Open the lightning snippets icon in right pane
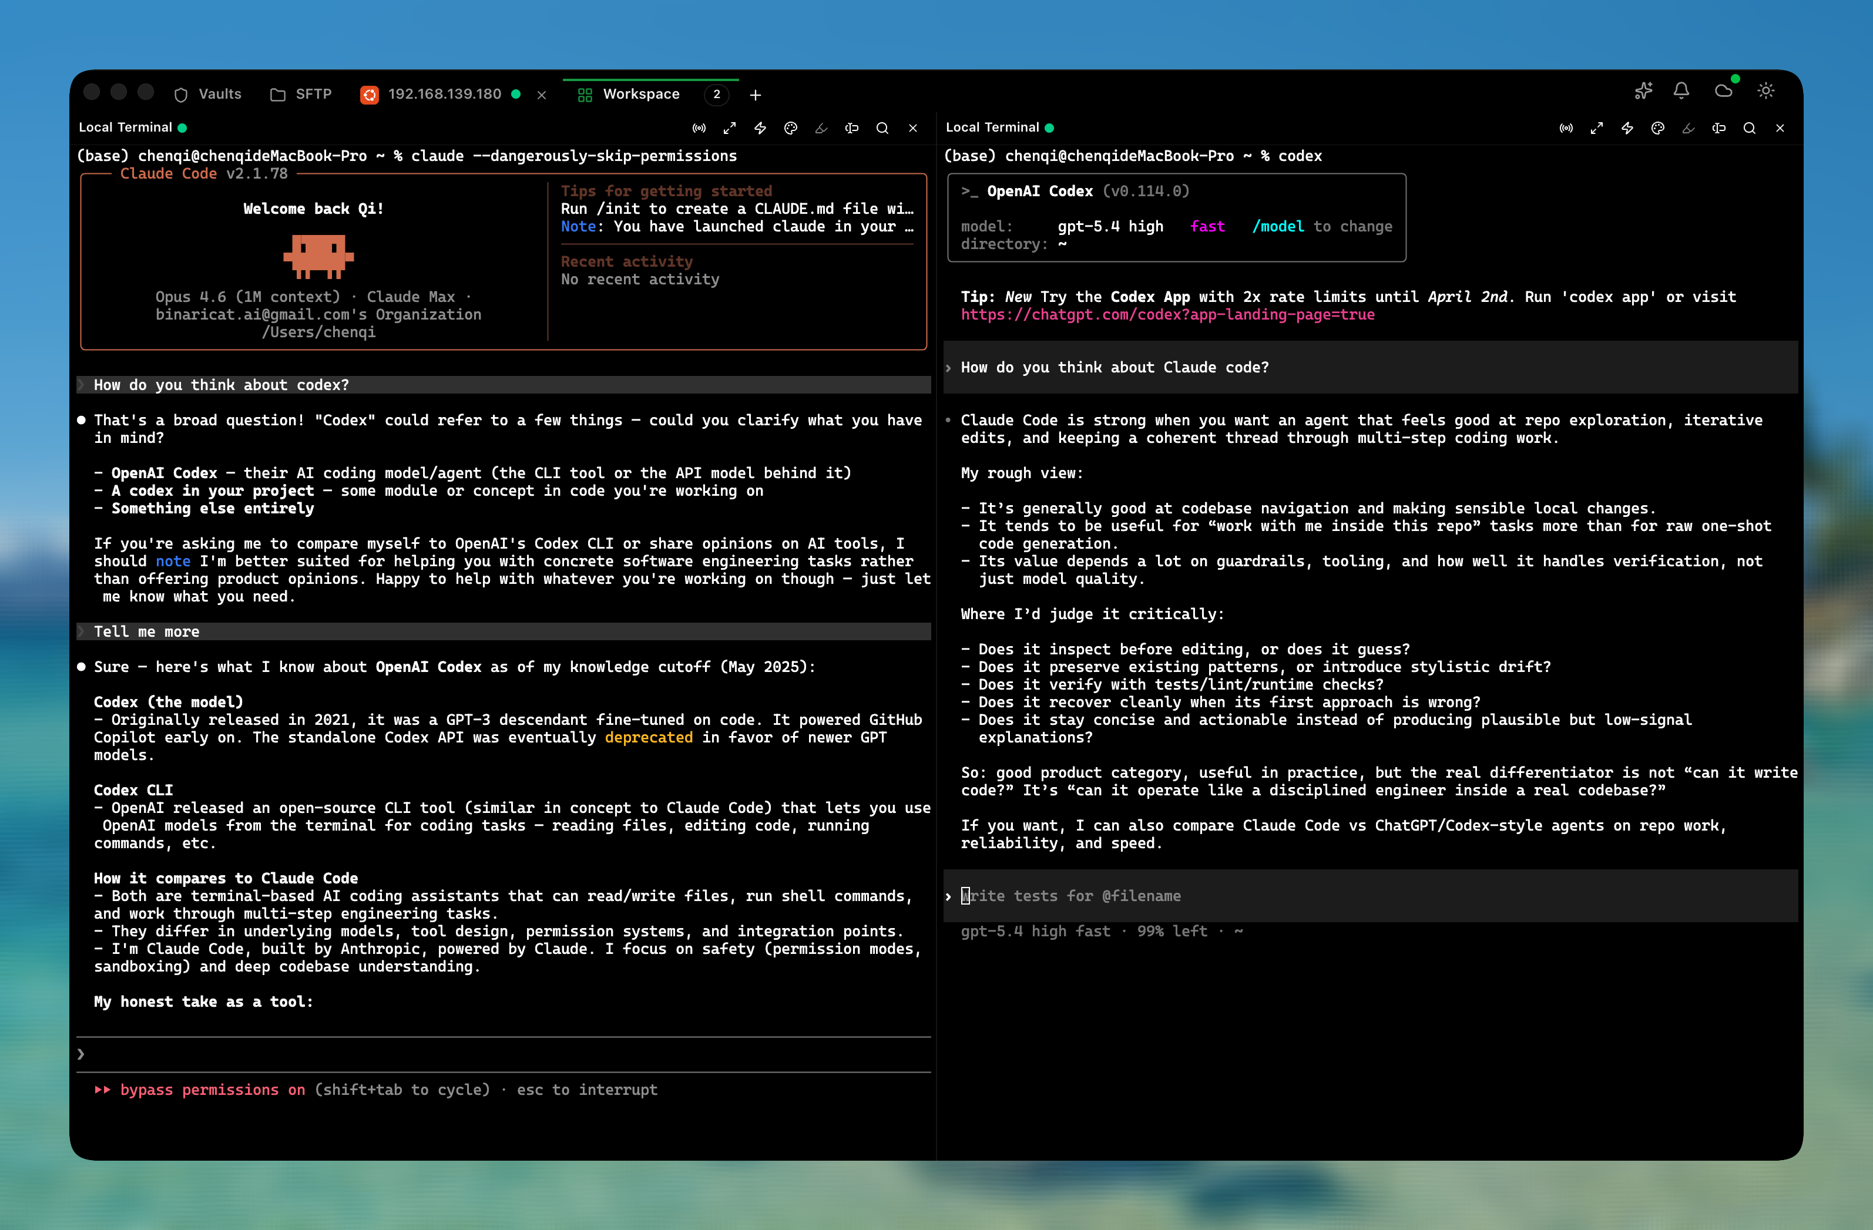1873x1230 pixels. (1627, 127)
